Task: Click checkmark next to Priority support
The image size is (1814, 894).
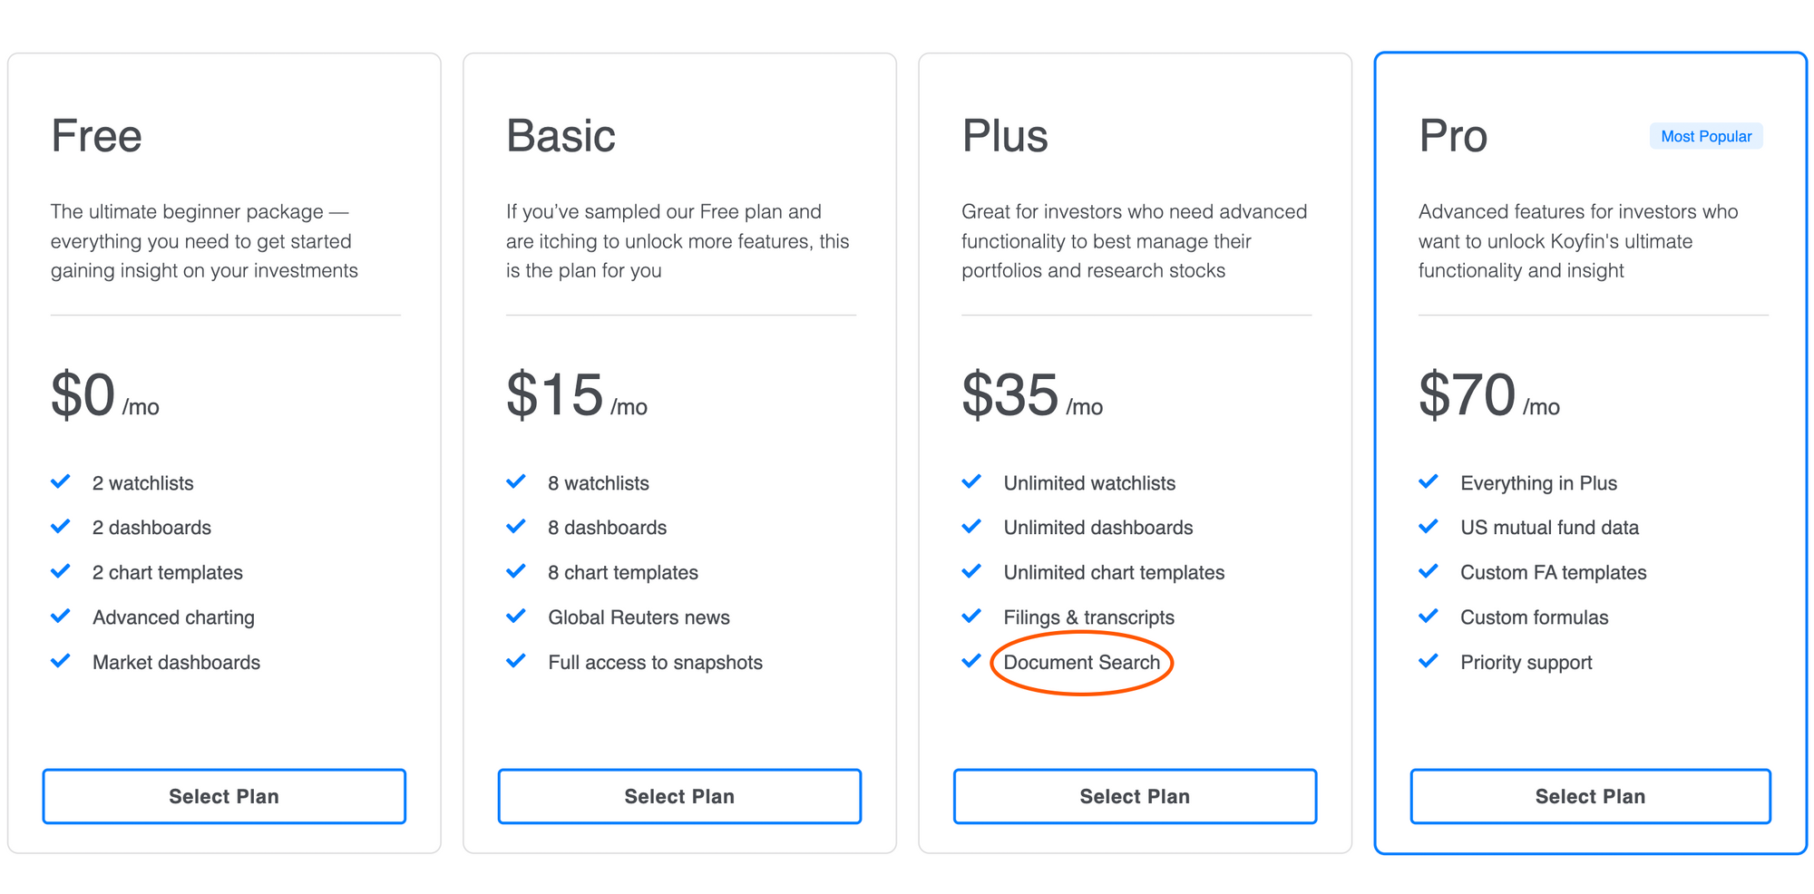Action: (x=1429, y=661)
